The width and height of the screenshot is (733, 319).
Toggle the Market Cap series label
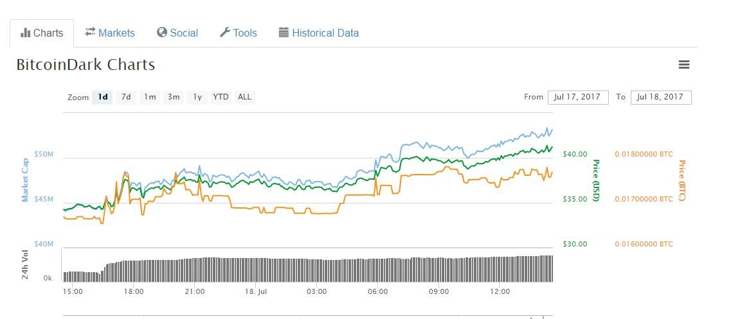click(25, 179)
